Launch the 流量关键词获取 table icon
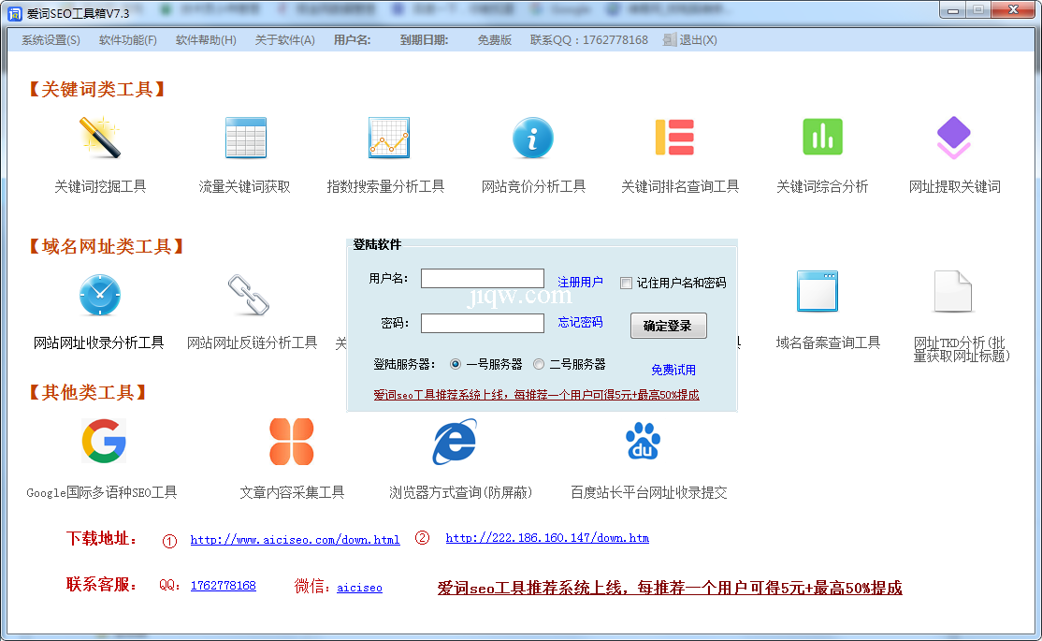The width and height of the screenshot is (1042, 641). pos(246,138)
